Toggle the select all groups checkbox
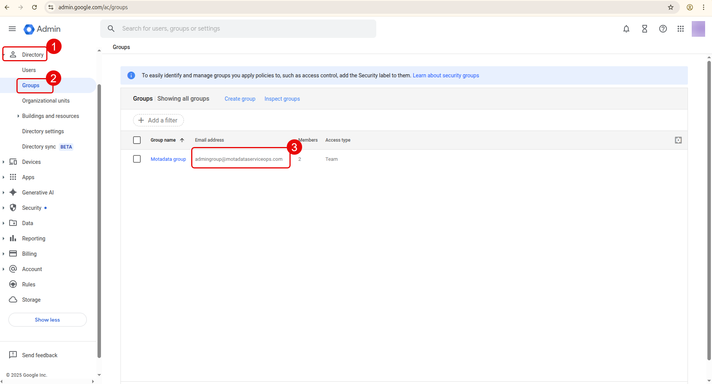Screen dimensions: 712x384 click(137, 140)
